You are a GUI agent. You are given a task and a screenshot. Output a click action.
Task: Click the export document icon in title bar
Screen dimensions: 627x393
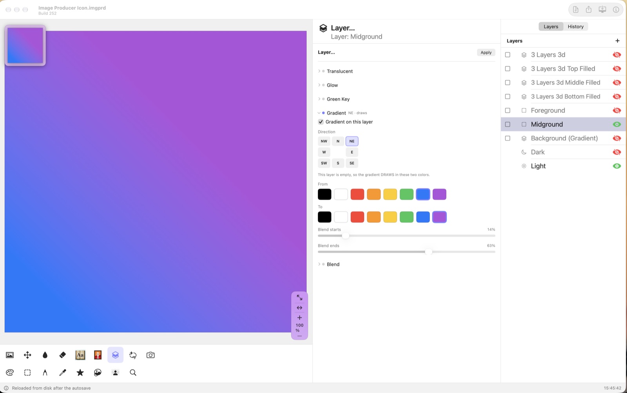(x=576, y=9)
